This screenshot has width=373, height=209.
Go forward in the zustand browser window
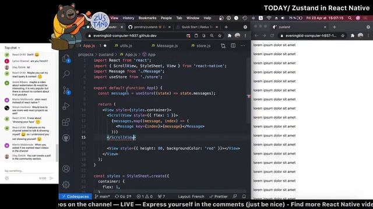click(x=264, y=35)
